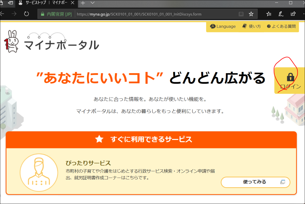The image size is (305, 204).
Task: Click the add notes pen icon
Action: [281, 14]
